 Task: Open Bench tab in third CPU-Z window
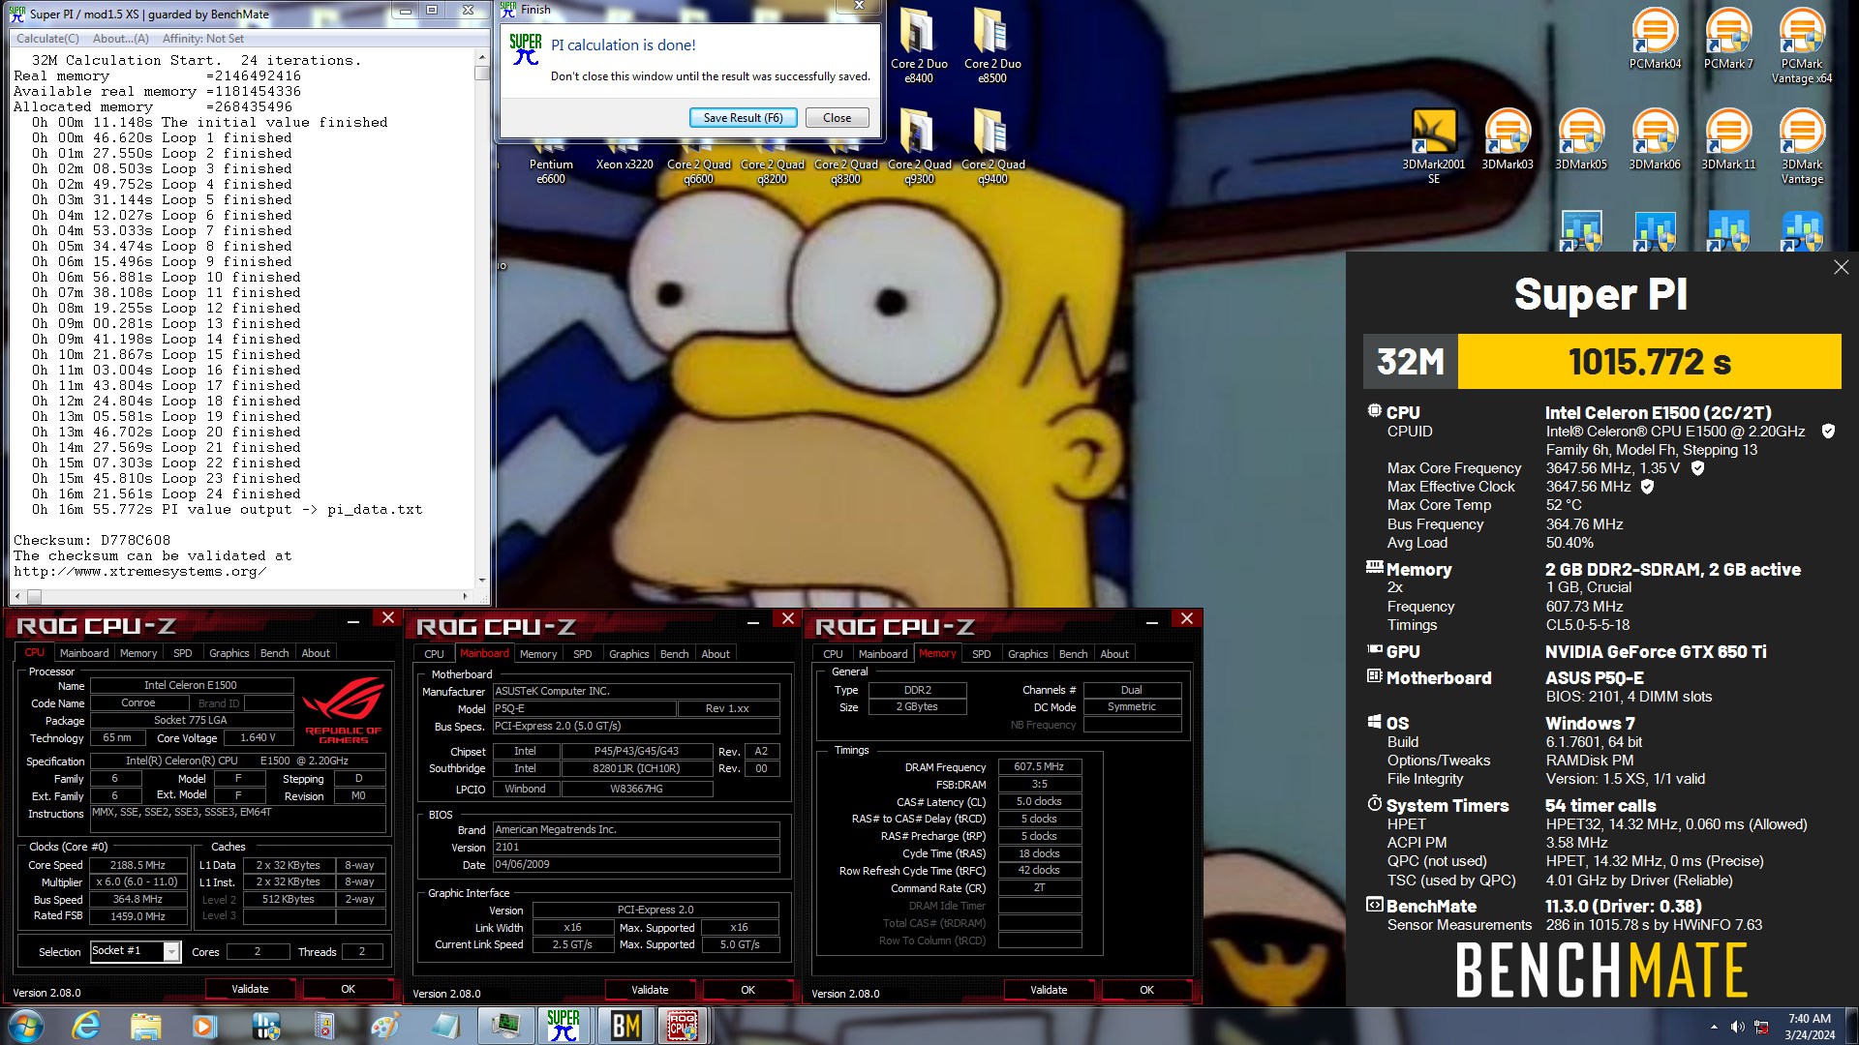coord(1073,654)
